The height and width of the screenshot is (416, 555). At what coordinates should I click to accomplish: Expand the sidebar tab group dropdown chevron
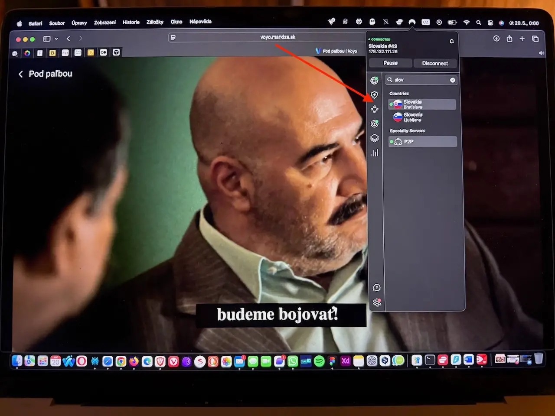56,39
